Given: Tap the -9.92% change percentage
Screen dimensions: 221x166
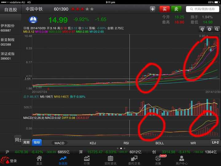Looking at the screenshot, I should tap(81, 19).
